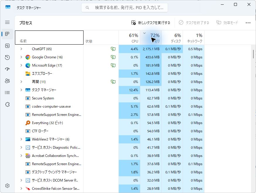256x193 pixels.
Task: Click the CrowdStrike Falcon Sensor icon
Action: pos(28,188)
